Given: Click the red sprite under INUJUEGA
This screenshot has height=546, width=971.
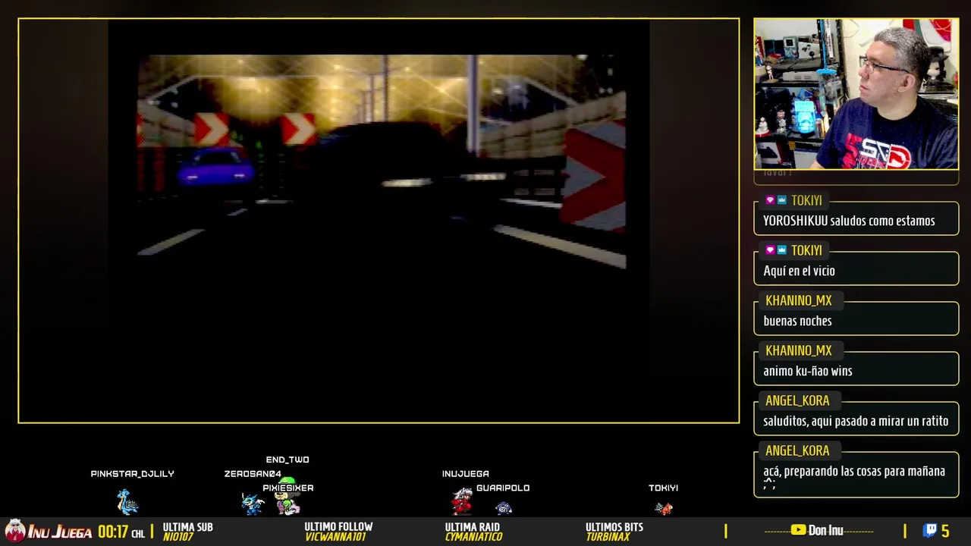Looking at the screenshot, I should [462, 501].
